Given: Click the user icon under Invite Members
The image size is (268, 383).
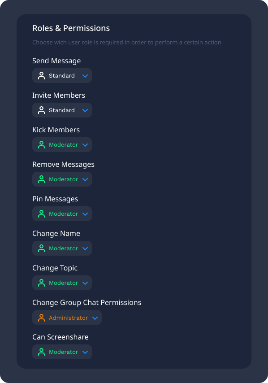Looking at the screenshot, I should pyautogui.click(x=42, y=110).
